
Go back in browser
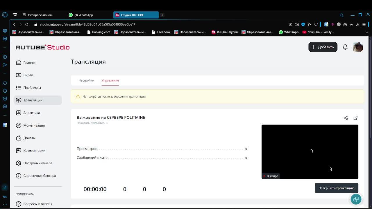(14, 24)
